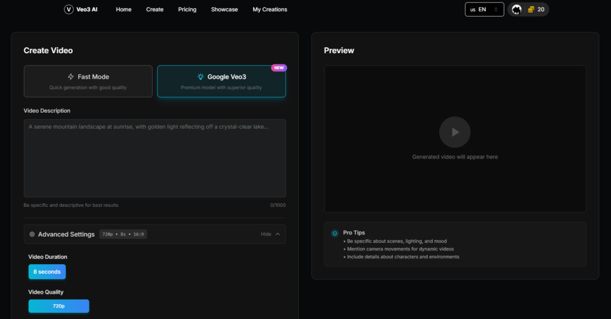Click the lightbulb icon on Google Veo3
The width and height of the screenshot is (611, 319).
[x=200, y=77]
